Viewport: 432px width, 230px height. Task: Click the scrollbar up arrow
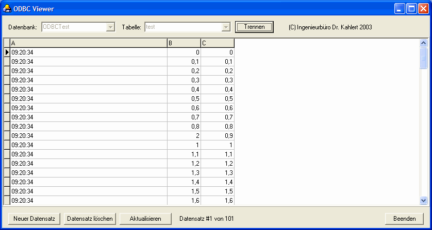(x=423, y=43)
